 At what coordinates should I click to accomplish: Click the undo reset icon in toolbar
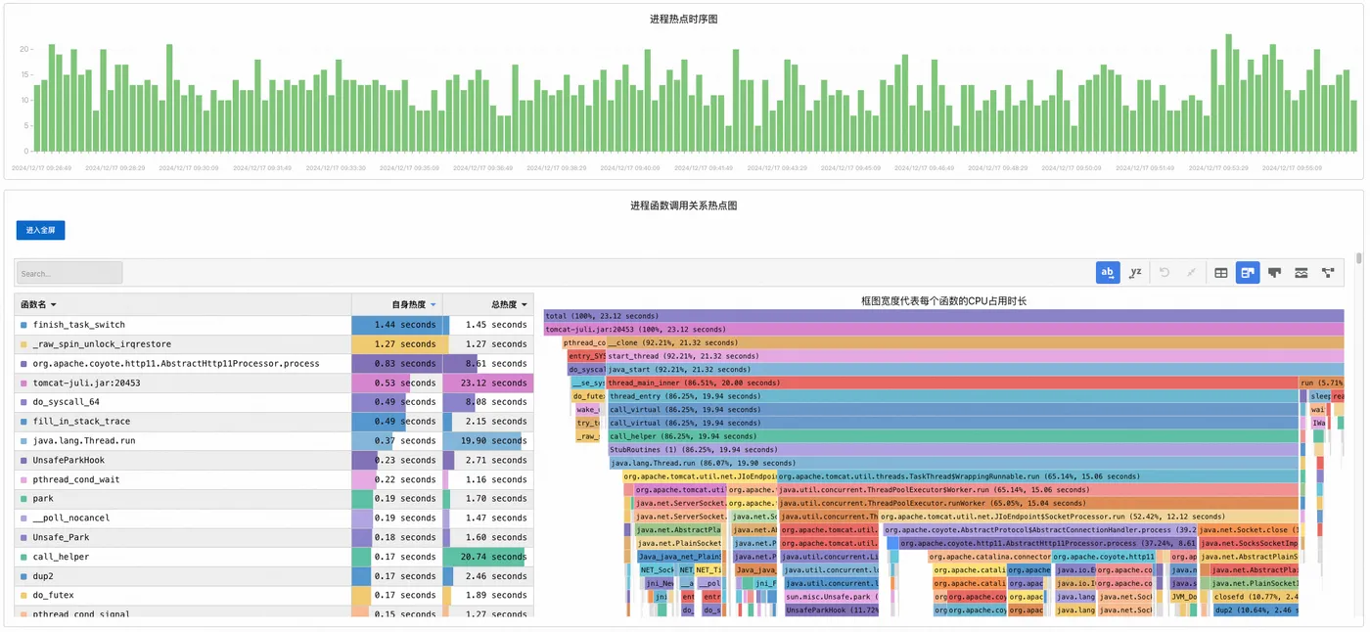coord(1164,273)
